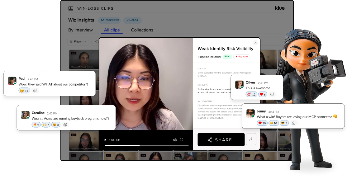The image size is (352, 179).
Task: Click Paul's username in the message
Action: tap(22, 79)
